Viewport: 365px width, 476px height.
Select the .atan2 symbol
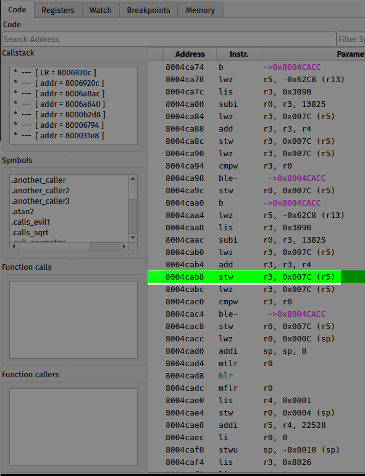point(23,212)
